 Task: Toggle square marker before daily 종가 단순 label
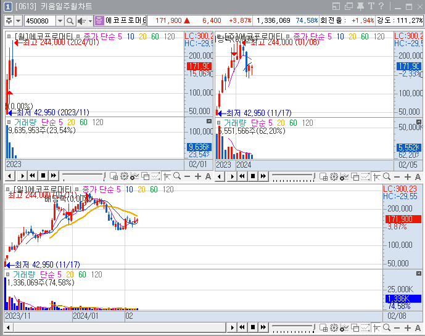coord(77,189)
